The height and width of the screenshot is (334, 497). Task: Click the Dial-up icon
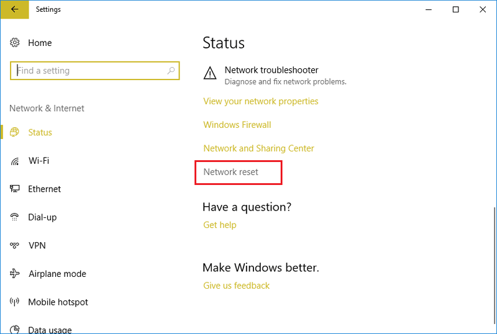tap(15, 217)
